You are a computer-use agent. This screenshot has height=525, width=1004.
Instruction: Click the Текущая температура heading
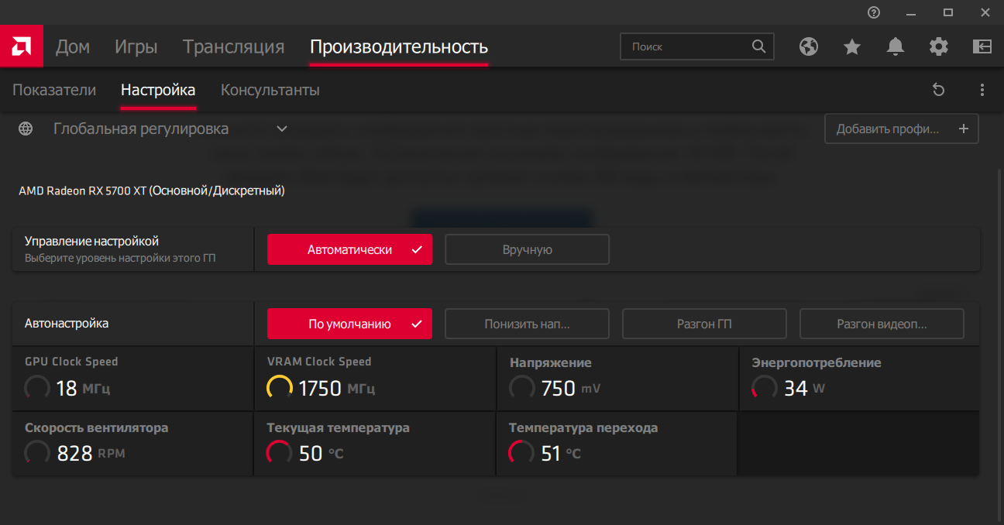click(x=338, y=427)
